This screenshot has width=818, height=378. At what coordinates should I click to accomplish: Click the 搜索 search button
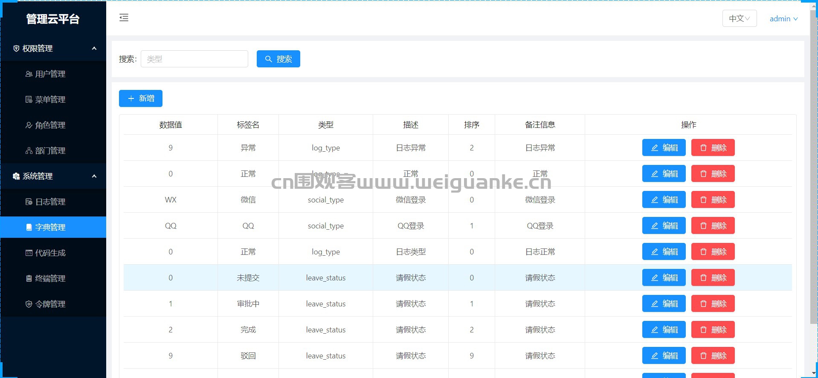coord(278,59)
